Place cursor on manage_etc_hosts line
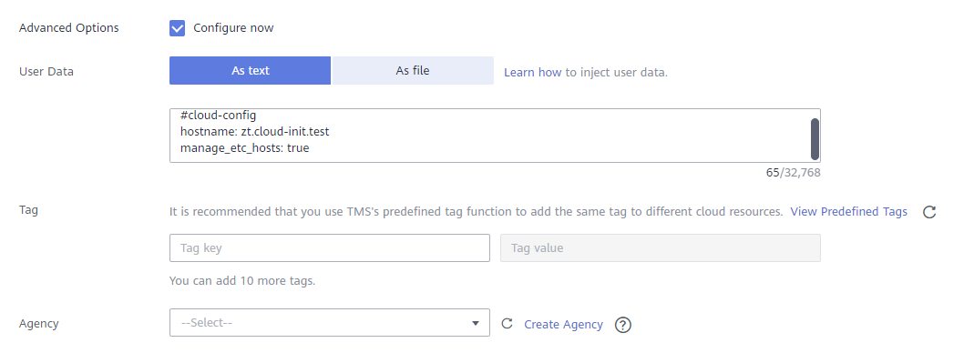The width and height of the screenshot is (964, 363). click(245, 148)
